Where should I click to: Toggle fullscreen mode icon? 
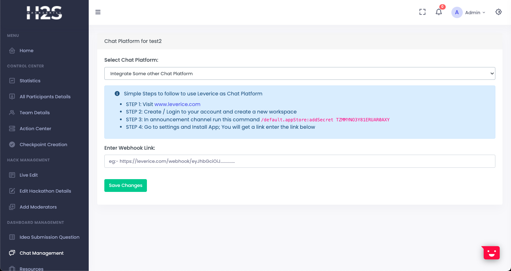pyautogui.click(x=422, y=12)
